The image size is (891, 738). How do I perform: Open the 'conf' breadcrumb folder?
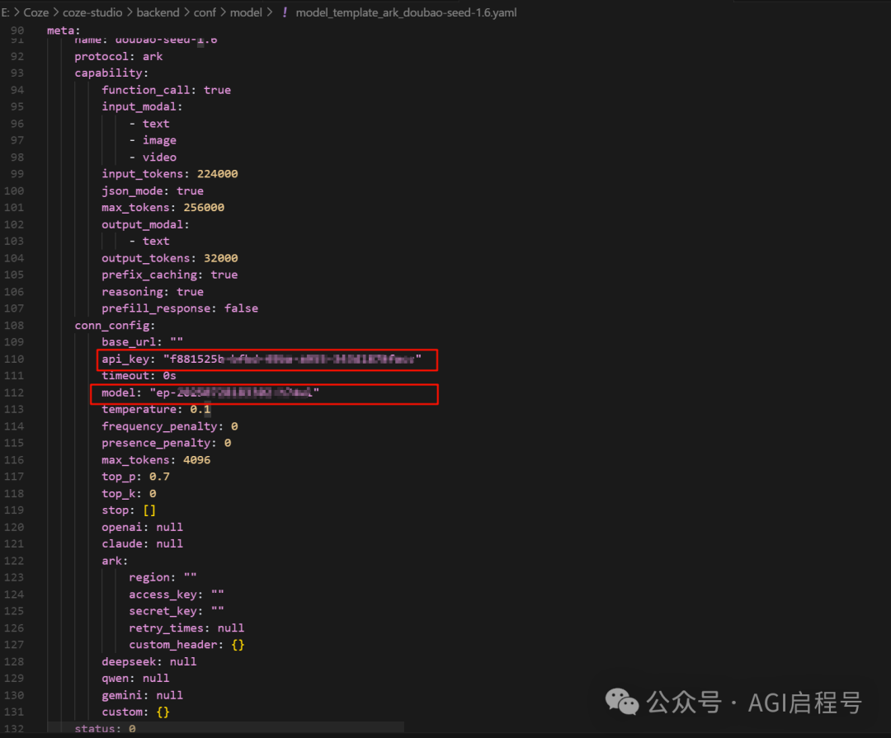click(205, 12)
